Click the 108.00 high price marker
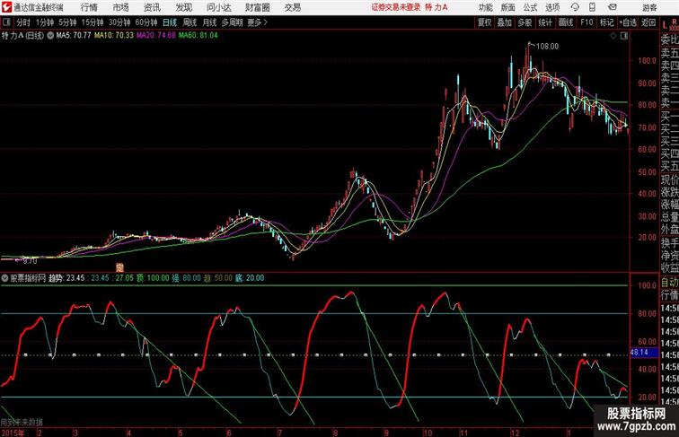Image resolution: width=679 pixels, height=437 pixels. pyautogui.click(x=547, y=47)
